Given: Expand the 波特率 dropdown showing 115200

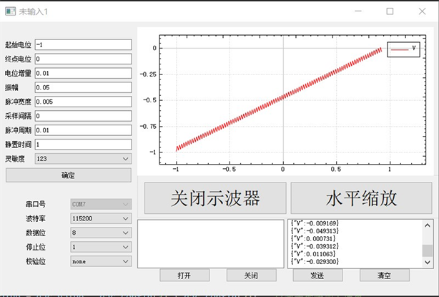Looking at the screenshot, I should (x=101, y=218).
